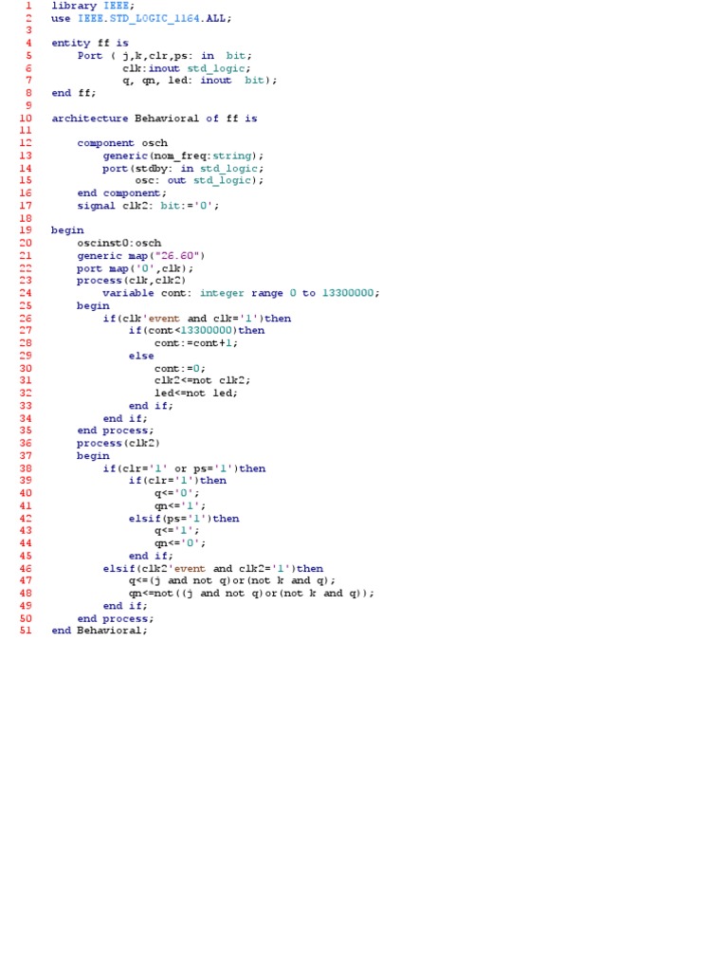Click the 'clk2<=not clk2;' line
Viewport: 728px width, 971px height.
click(203, 380)
